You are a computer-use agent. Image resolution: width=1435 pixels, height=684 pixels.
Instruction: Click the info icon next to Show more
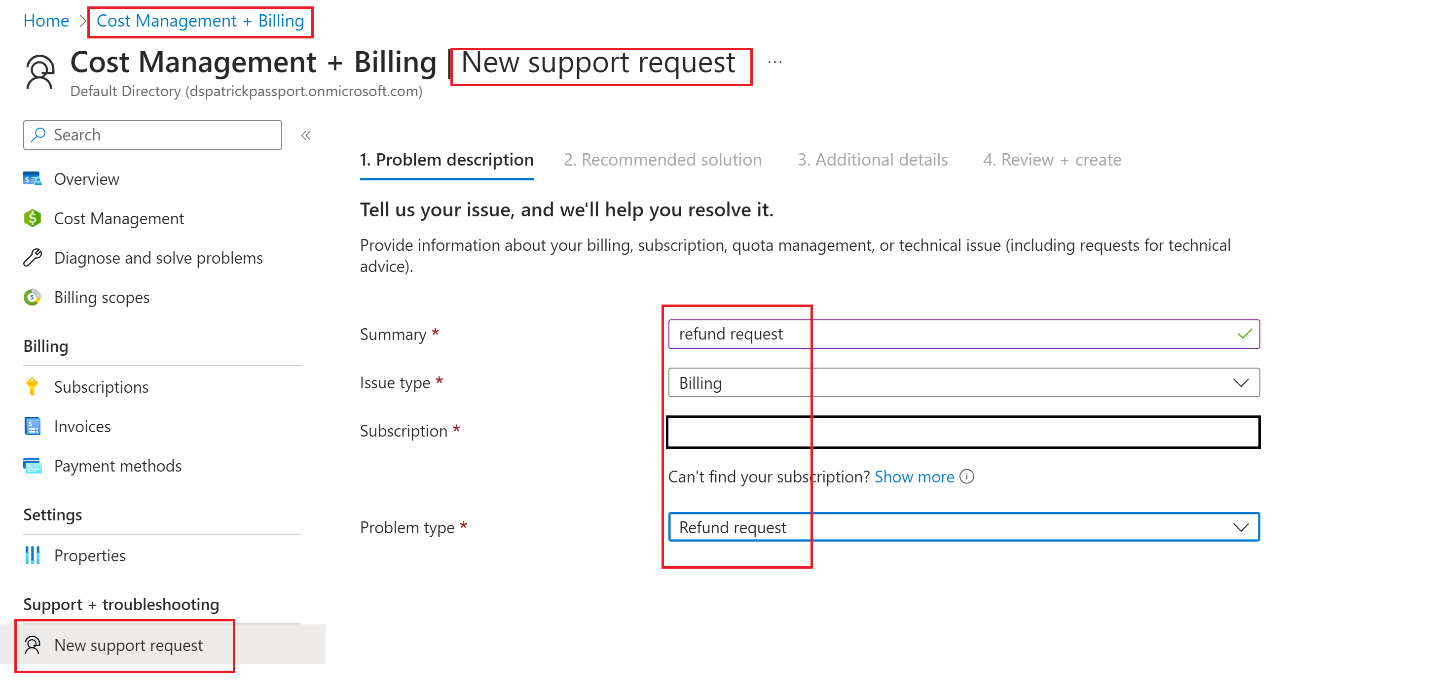pos(968,477)
